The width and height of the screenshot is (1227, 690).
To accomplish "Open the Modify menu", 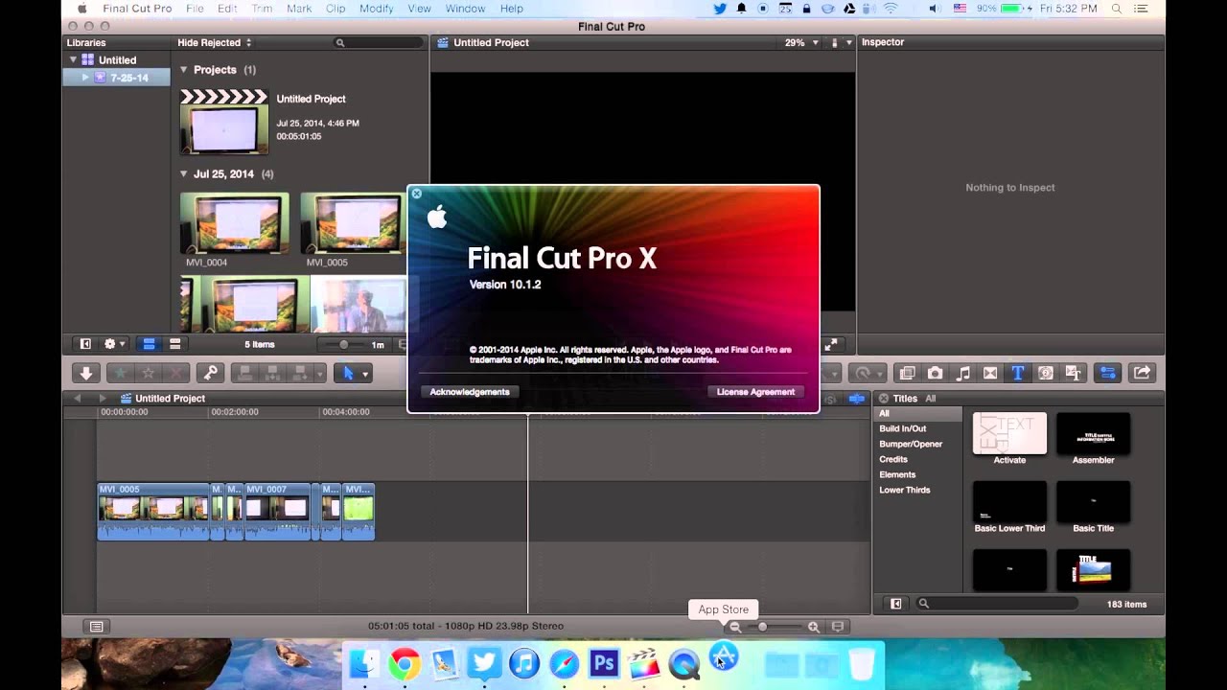I will (376, 9).
